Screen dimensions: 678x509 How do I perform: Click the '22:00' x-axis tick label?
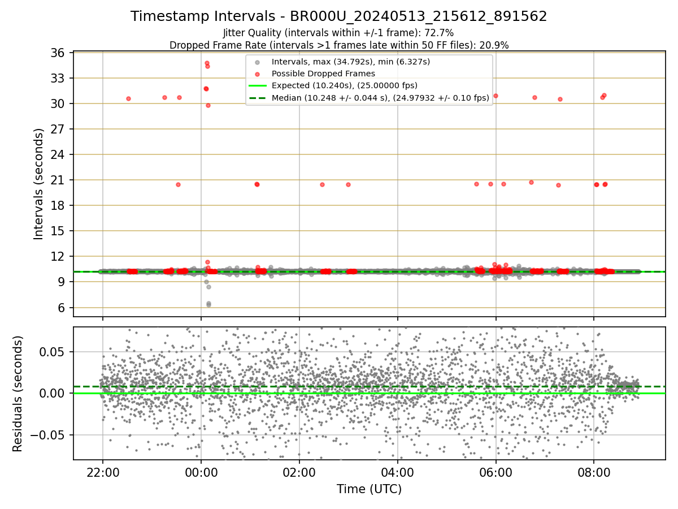(x=103, y=472)
